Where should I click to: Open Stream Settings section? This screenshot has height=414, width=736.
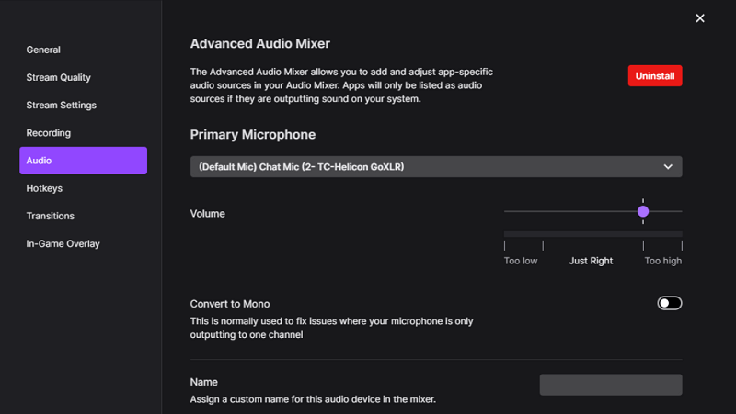pyautogui.click(x=61, y=105)
